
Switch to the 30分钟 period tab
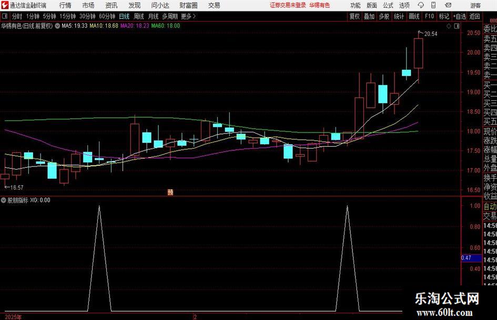87,16
